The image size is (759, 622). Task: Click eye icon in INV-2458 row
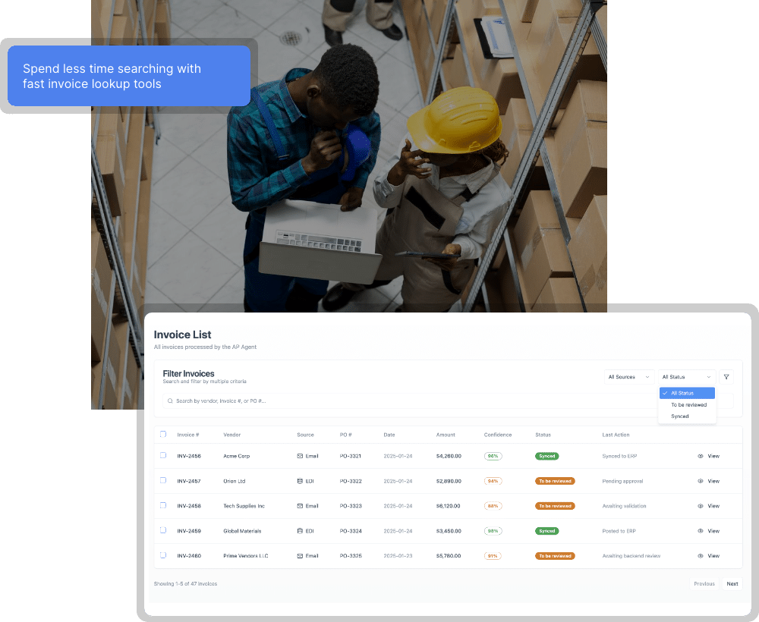click(x=701, y=506)
